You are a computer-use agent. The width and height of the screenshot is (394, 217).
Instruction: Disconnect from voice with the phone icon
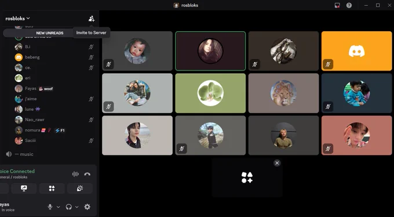point(87,174)
